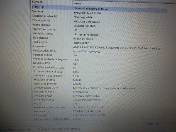Click the Italia value
Screen dimensions: 176x132
pyautogui.click(x=75, y=104)
